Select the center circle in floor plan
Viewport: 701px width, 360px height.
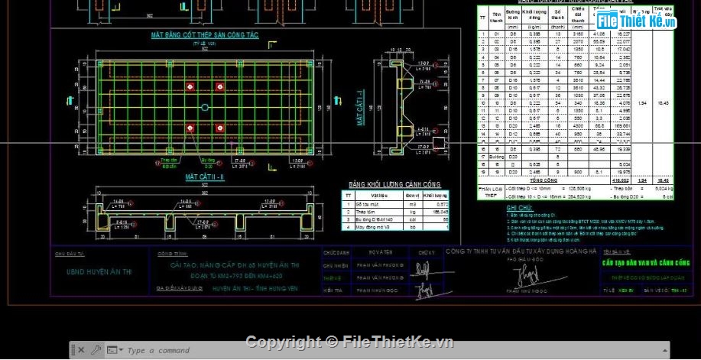pyautogui.click(x=205, y=107)
